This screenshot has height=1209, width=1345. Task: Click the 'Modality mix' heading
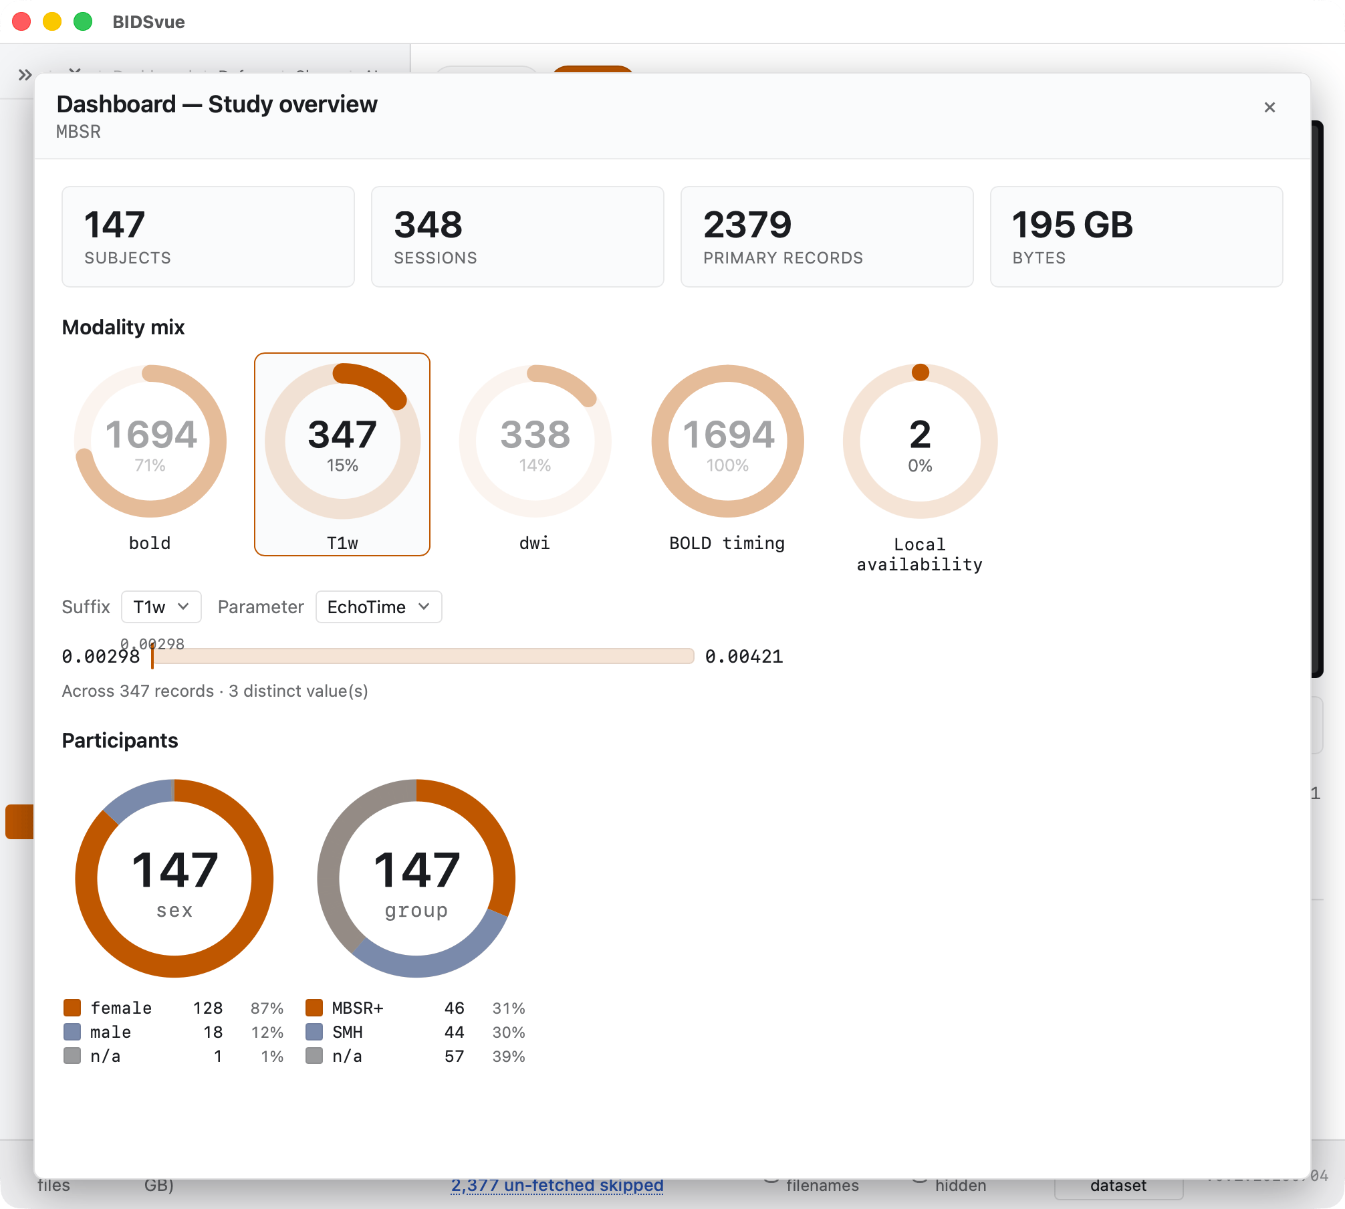click(x=123, y=327)
